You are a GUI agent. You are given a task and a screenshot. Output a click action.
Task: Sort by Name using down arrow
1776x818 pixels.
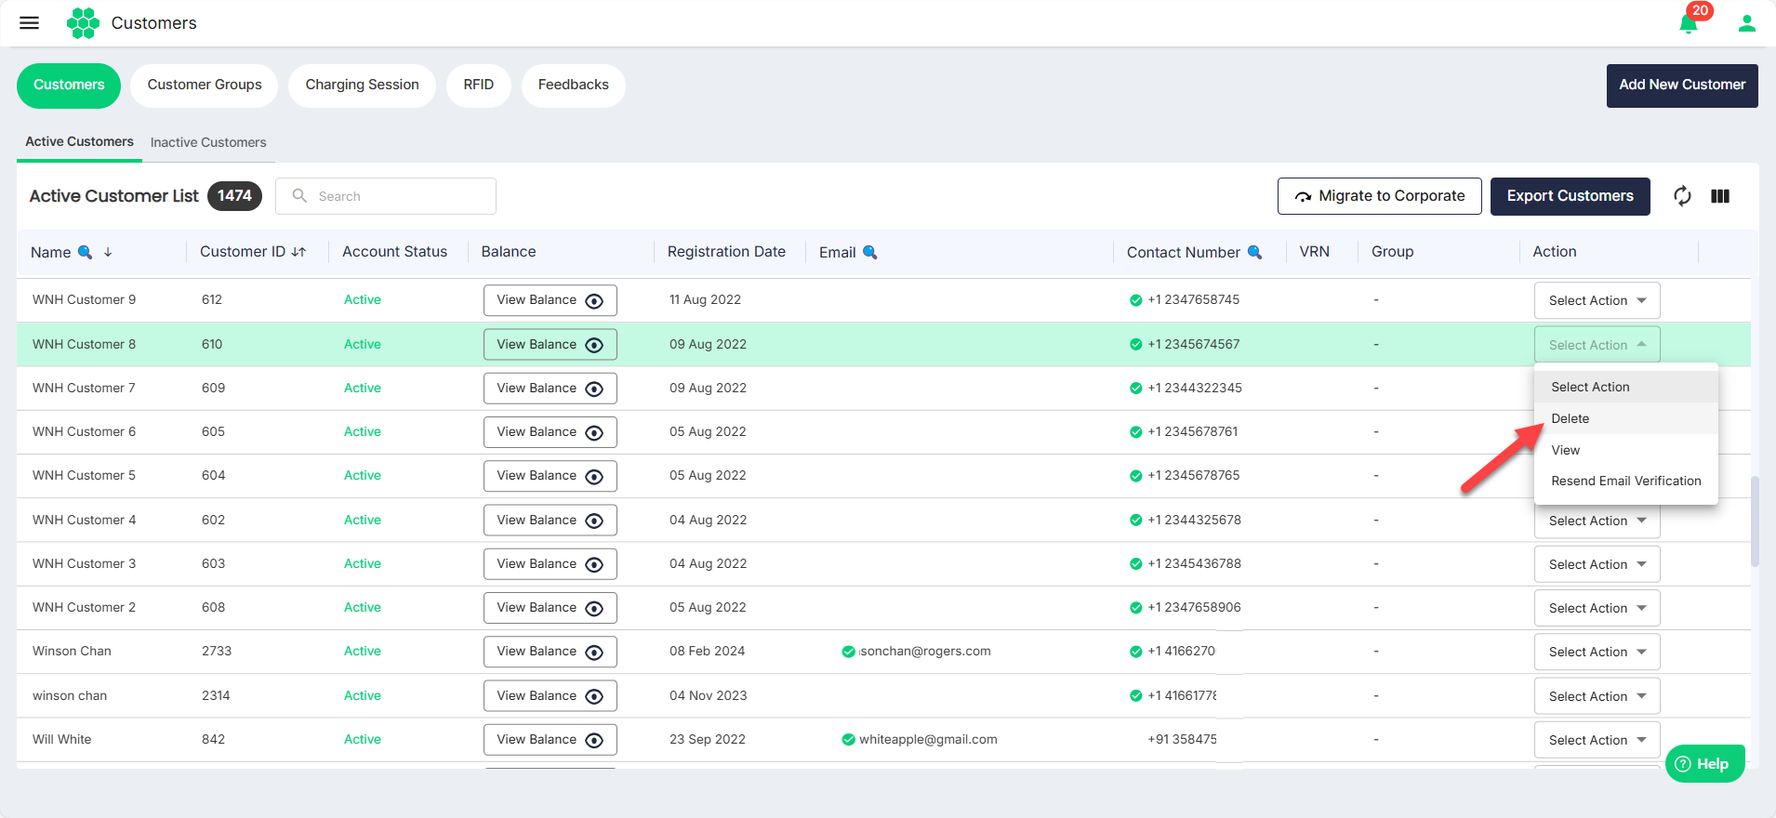[108, 252]
